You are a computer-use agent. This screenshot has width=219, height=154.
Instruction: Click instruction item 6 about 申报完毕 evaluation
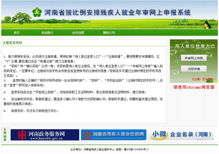[31, 111]
